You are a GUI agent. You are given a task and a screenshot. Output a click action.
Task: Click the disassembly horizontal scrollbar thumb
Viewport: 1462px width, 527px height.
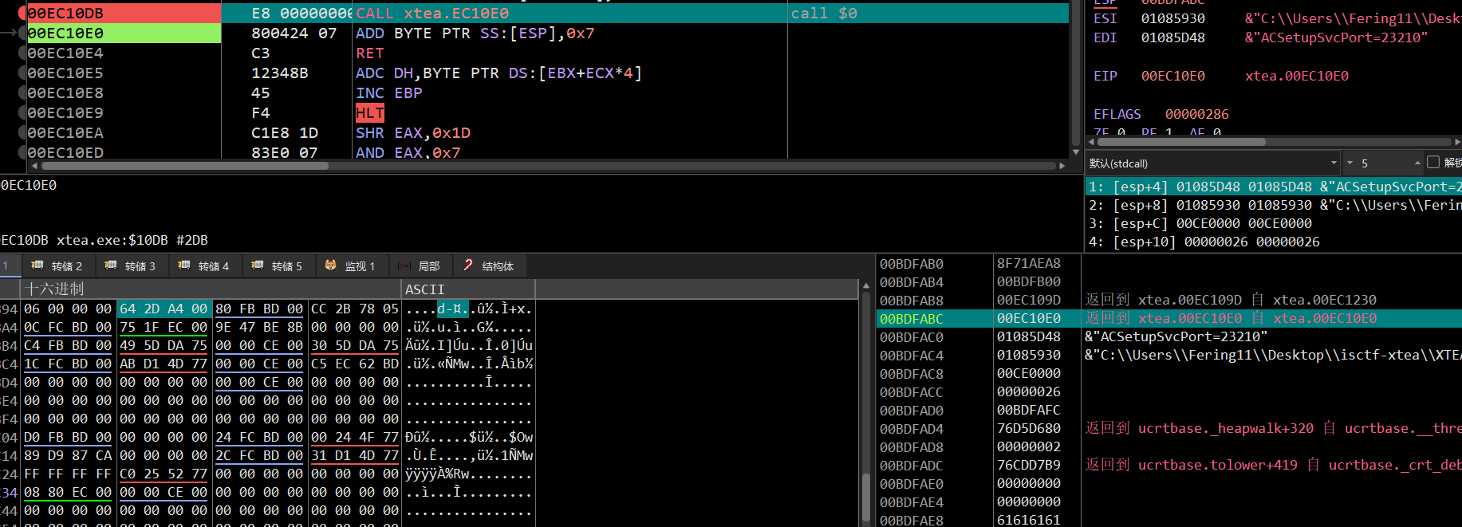(x=185, y=166)
